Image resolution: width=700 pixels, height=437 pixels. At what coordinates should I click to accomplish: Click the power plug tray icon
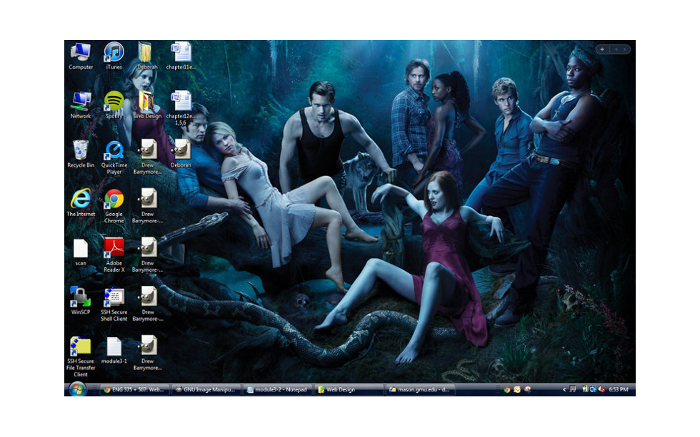pos(585,389)
